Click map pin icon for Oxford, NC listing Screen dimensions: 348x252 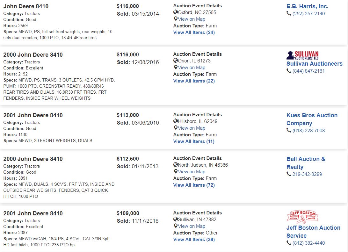(x=176, y=19)
